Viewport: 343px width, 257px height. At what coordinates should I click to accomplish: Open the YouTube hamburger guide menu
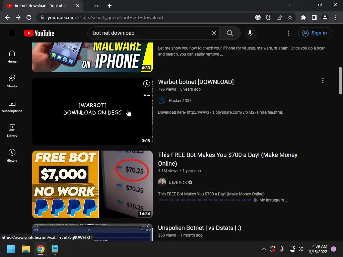(x=12, y=33)
